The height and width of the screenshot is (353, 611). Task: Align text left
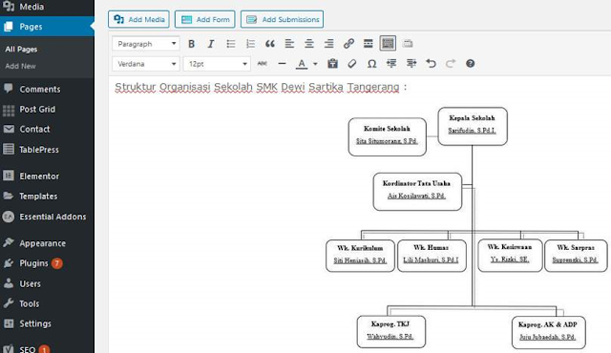289,44
